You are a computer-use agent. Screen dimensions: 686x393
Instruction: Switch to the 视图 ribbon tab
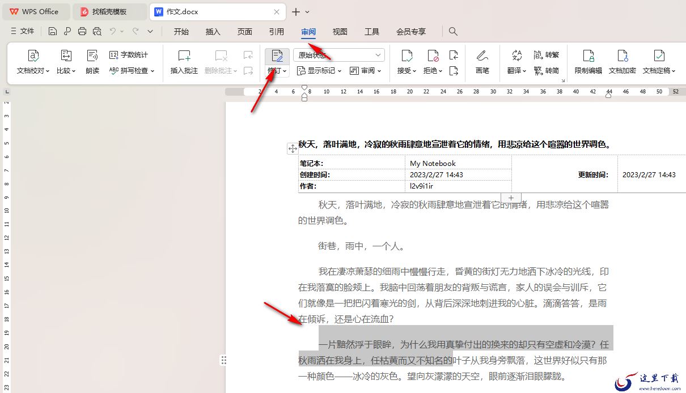click(340, 32)
